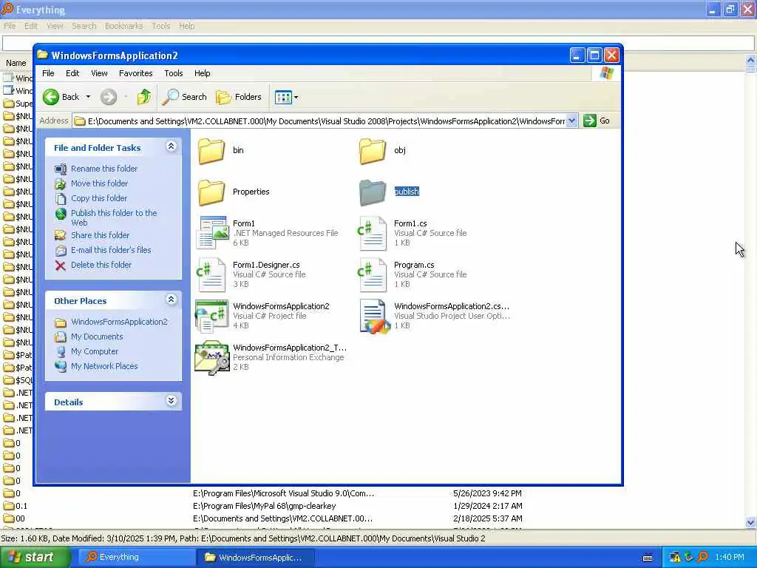The height and width of the screenshot is (568, 757).
Task: Select the Properties folder icon
Action: pyautogui.click(x=211, y=192)
